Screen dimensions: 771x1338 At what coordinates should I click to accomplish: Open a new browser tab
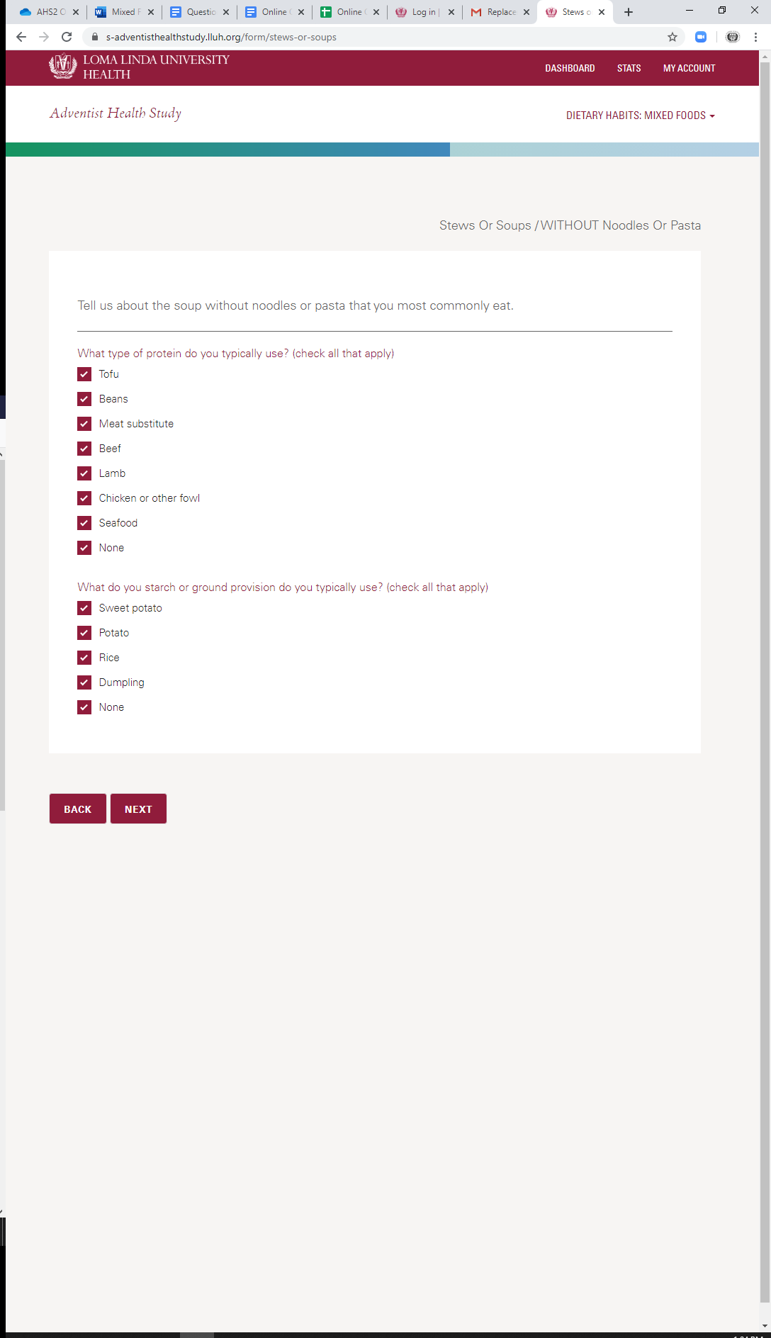point(629,12)
